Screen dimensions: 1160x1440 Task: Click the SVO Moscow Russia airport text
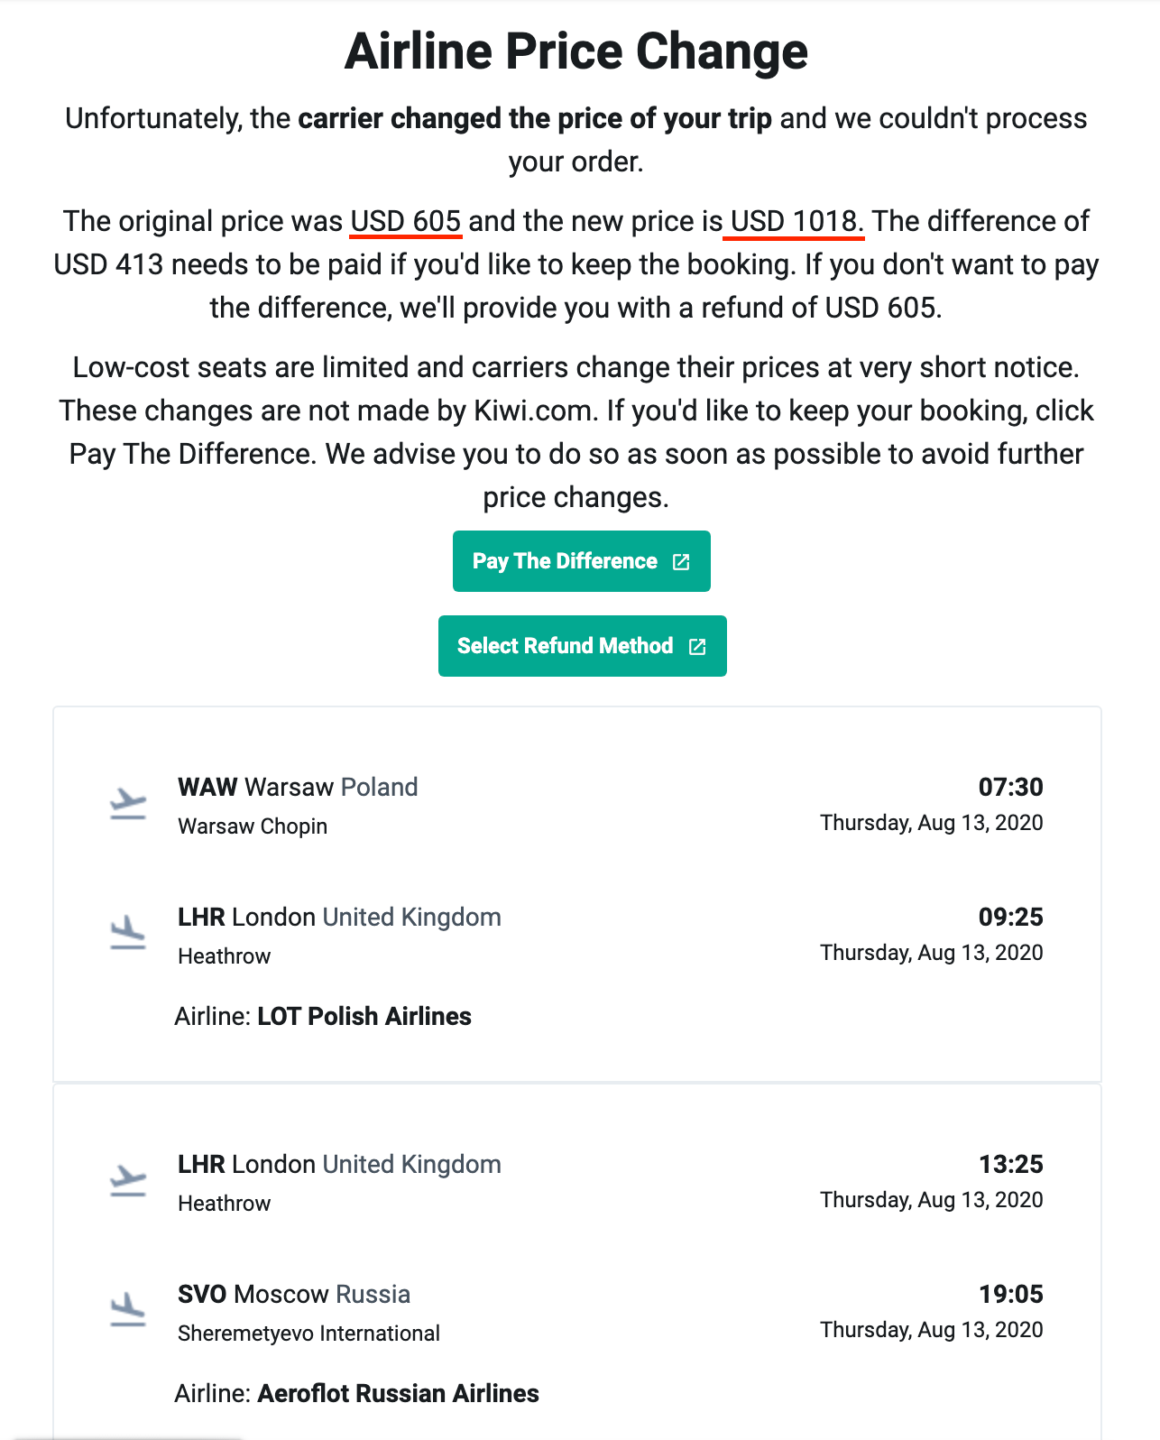coord(294,1294)
